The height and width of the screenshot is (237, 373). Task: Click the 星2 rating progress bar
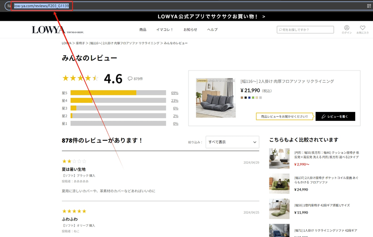coord(118,116)
